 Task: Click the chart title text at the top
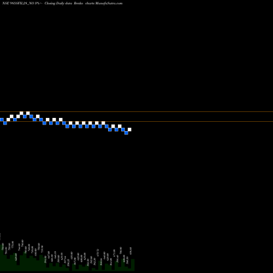pyautogui.click(x=62, y=3)
